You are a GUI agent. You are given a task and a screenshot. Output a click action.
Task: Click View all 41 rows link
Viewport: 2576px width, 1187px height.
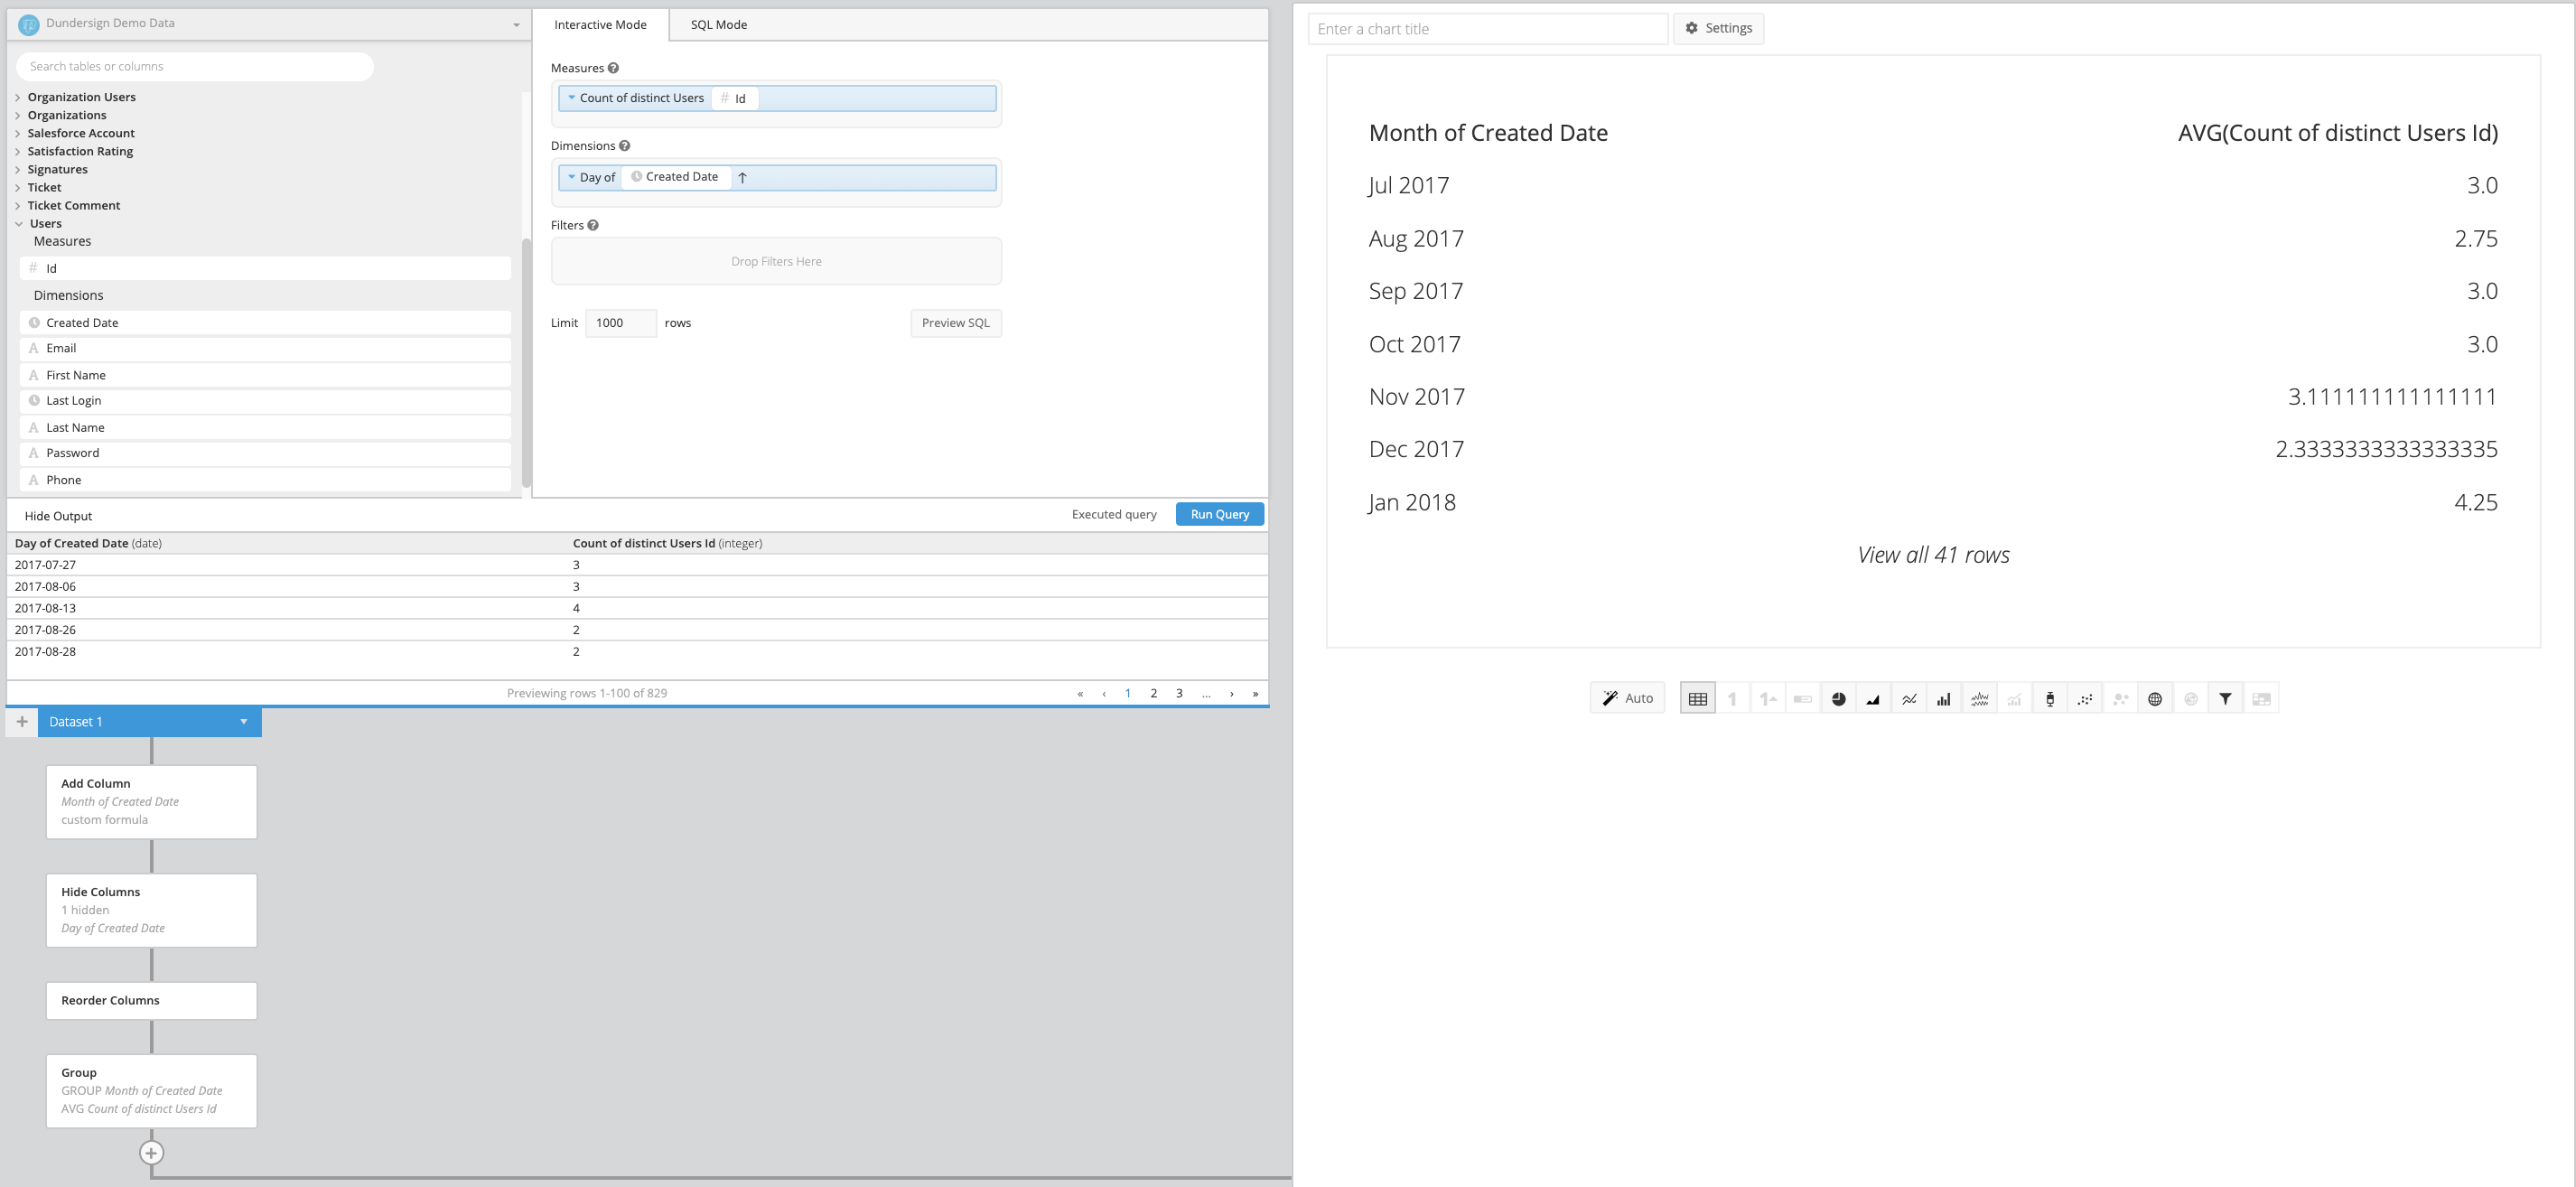point(1932,554)
